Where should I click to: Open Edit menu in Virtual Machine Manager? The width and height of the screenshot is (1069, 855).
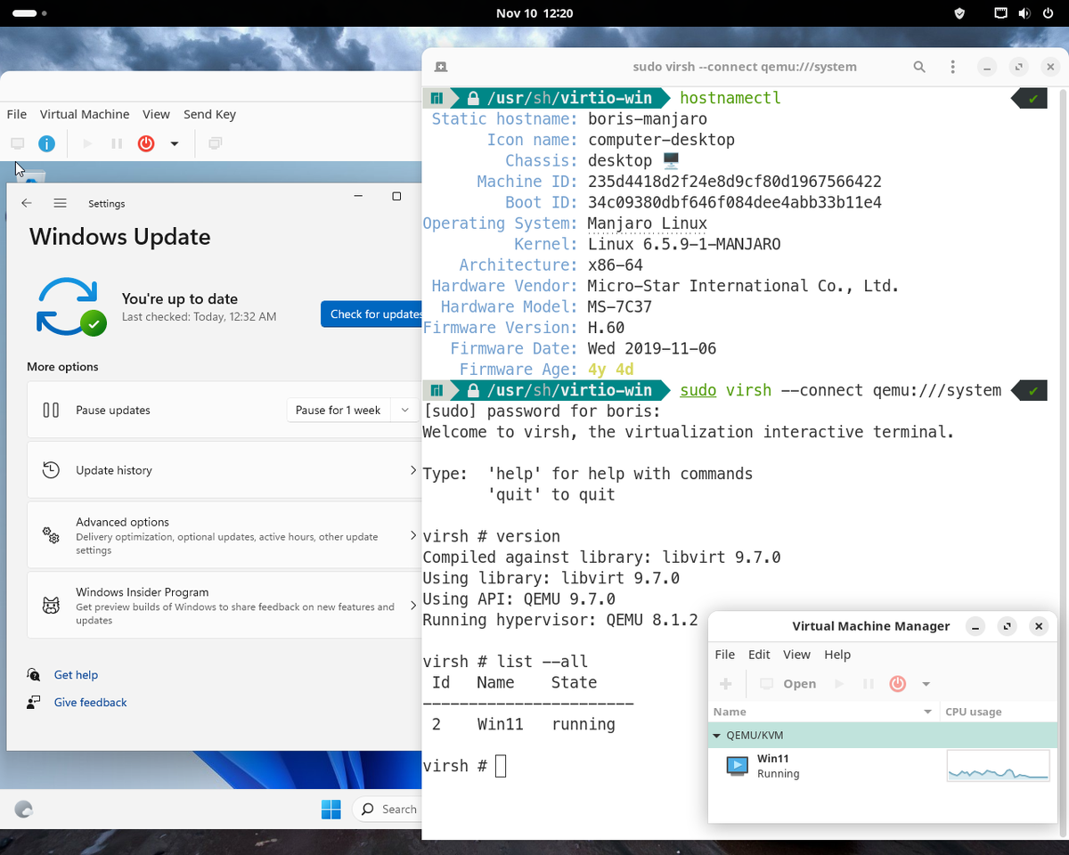(x=759, y=654)
